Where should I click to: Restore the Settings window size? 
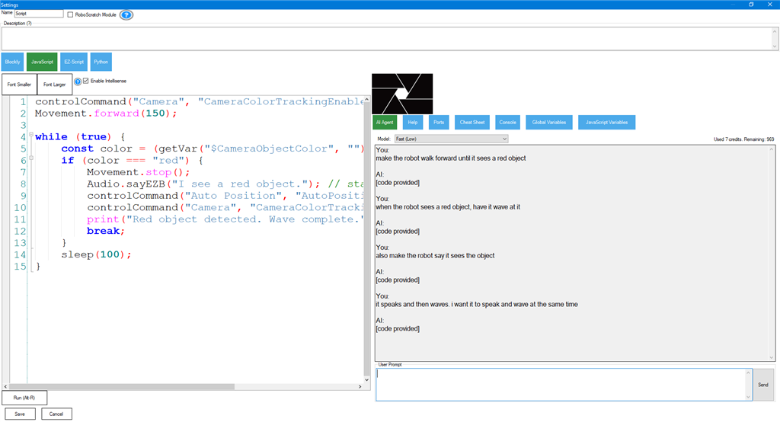tap(751, 5)
